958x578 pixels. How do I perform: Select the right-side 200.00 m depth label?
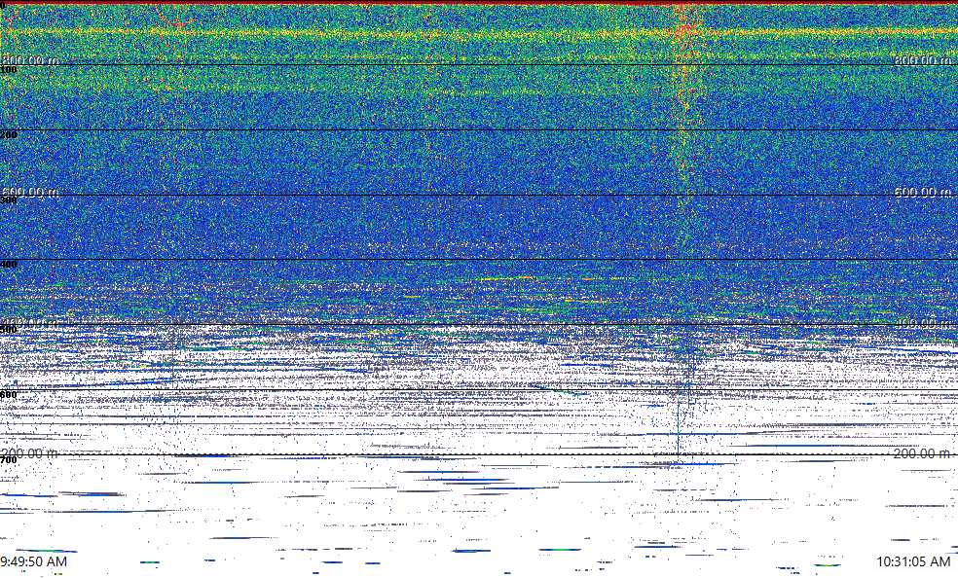click(923, 452)
